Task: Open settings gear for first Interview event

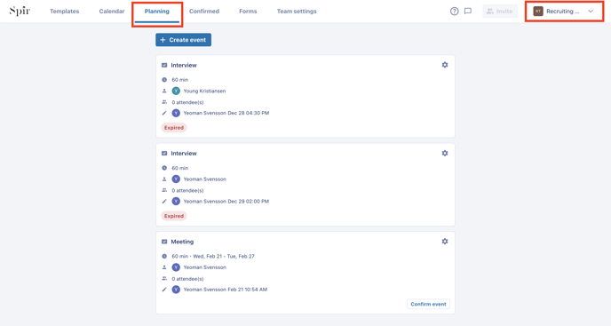Action: tap(445, 65)
